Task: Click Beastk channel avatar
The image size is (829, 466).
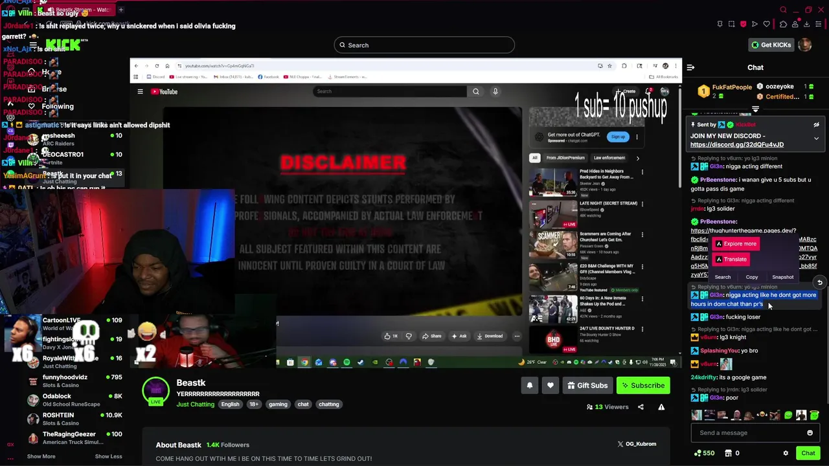Action: pyautogui.click(x=155, y=389)
